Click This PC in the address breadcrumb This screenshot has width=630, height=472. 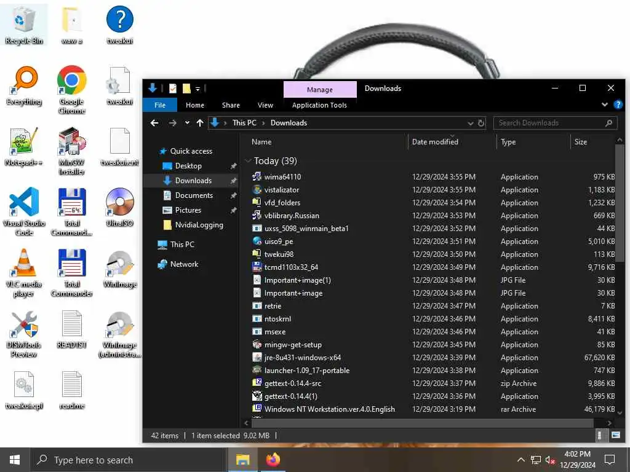[244, 123]
